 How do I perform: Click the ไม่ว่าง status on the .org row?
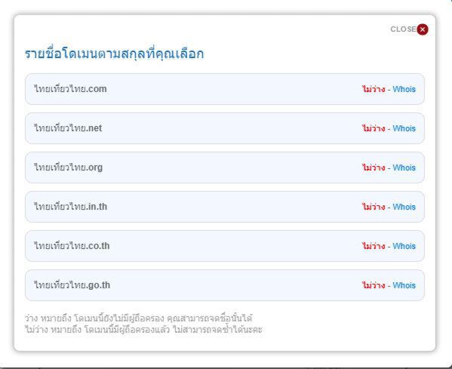(x=374, y=168)
